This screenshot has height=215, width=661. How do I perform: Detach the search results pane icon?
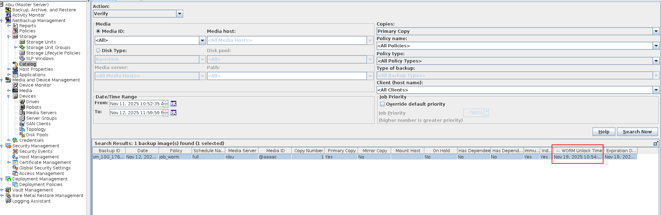[655, 144]
